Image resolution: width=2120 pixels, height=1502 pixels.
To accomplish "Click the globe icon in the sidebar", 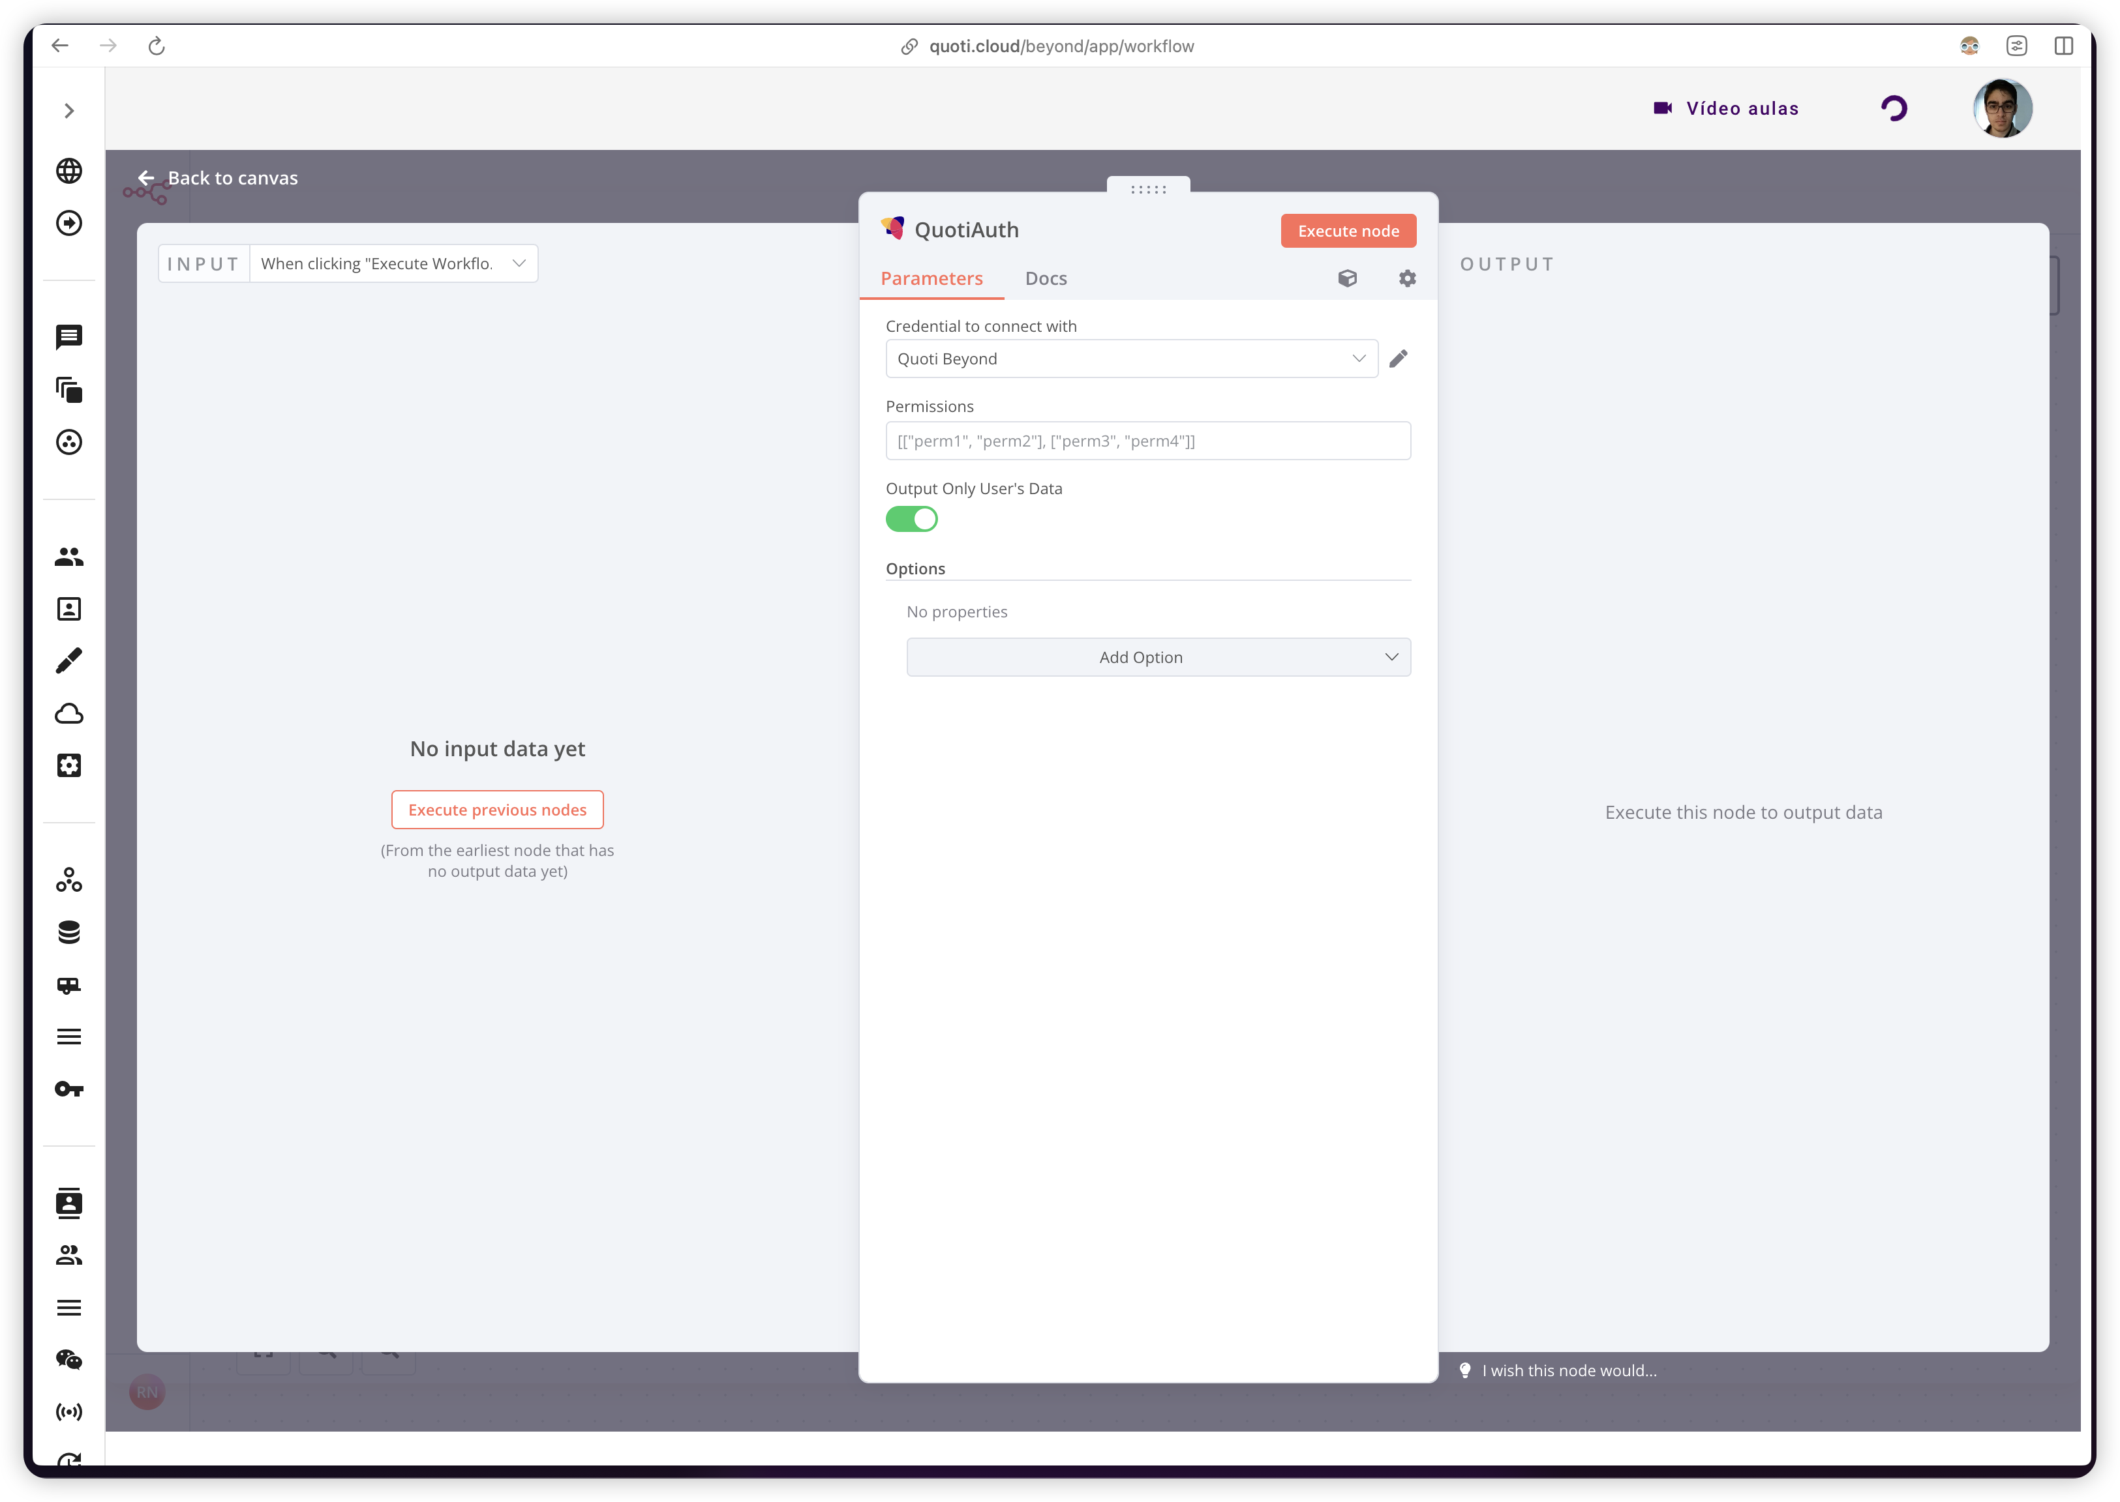I will click(x=69, y=171).
